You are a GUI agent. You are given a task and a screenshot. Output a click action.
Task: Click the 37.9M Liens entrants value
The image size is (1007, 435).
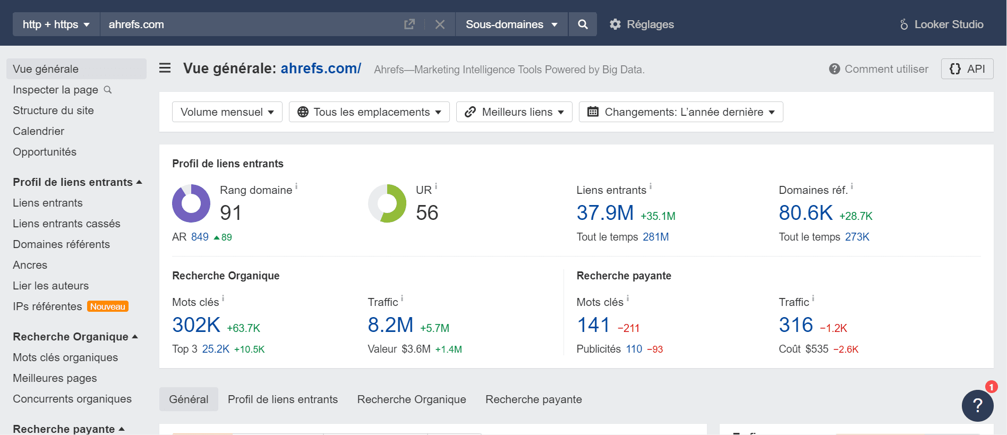605,213
